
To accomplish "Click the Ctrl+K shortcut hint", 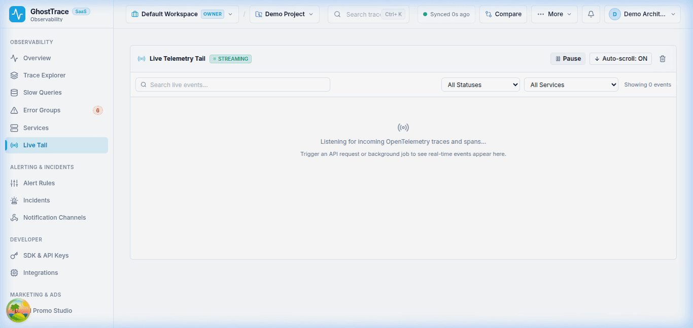I will [x=394, y=14].
